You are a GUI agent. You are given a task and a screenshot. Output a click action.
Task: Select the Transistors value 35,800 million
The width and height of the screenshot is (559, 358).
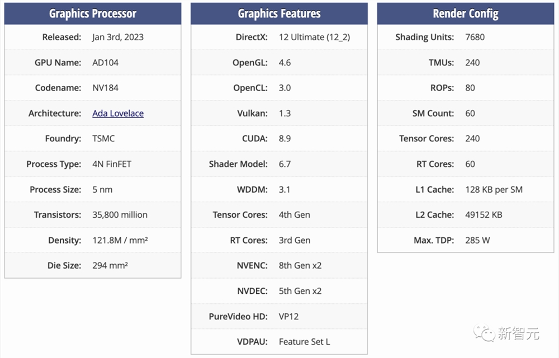120,214
